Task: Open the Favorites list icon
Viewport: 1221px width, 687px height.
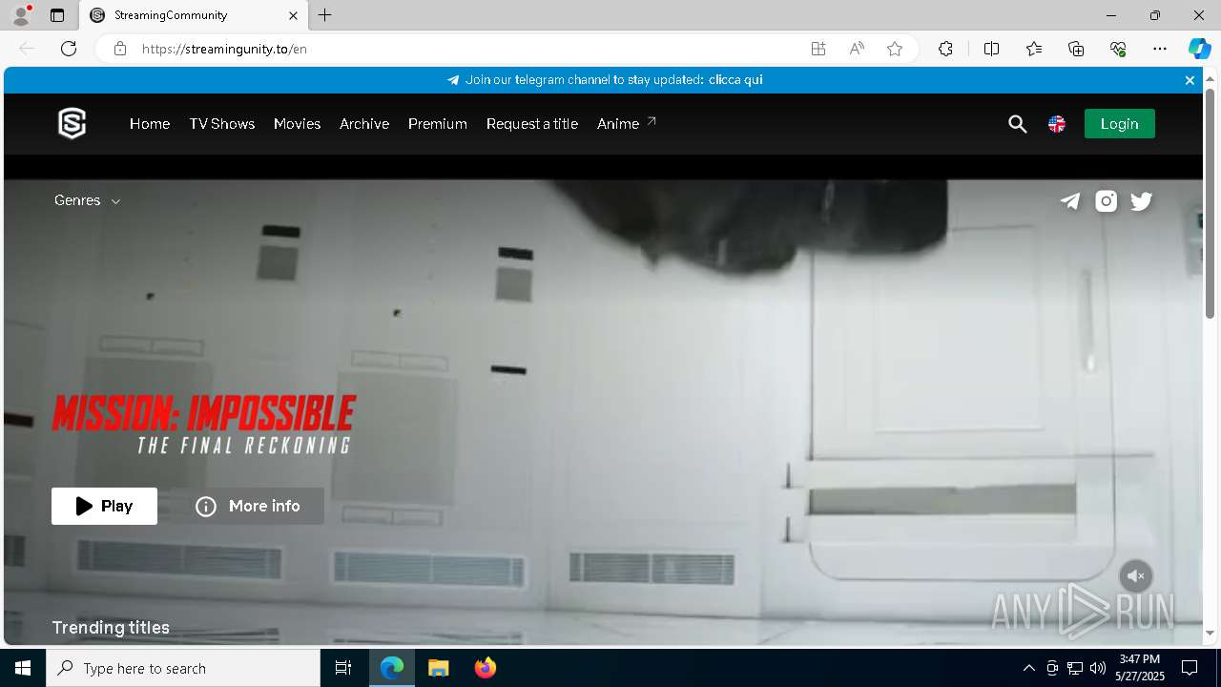Action: coord(1034,49)
